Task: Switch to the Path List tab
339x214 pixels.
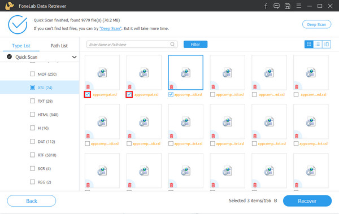Action: tap(59, 46)
